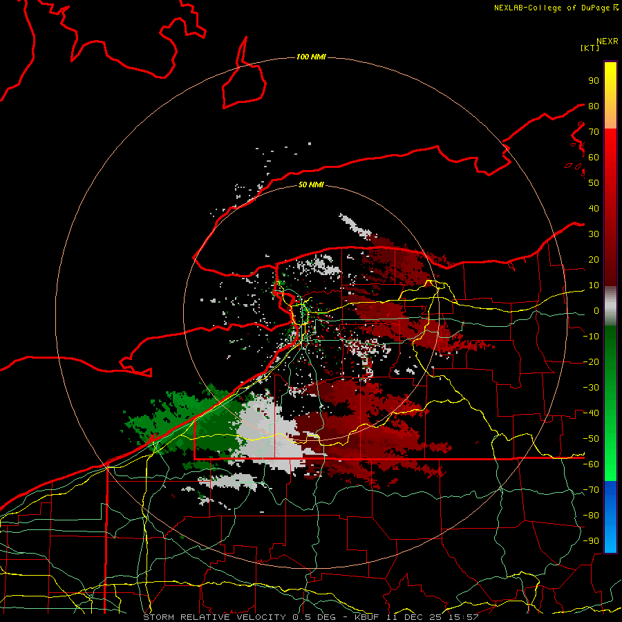
Task: Click the 0 value on the velocity scale
Action: (596, 311)
